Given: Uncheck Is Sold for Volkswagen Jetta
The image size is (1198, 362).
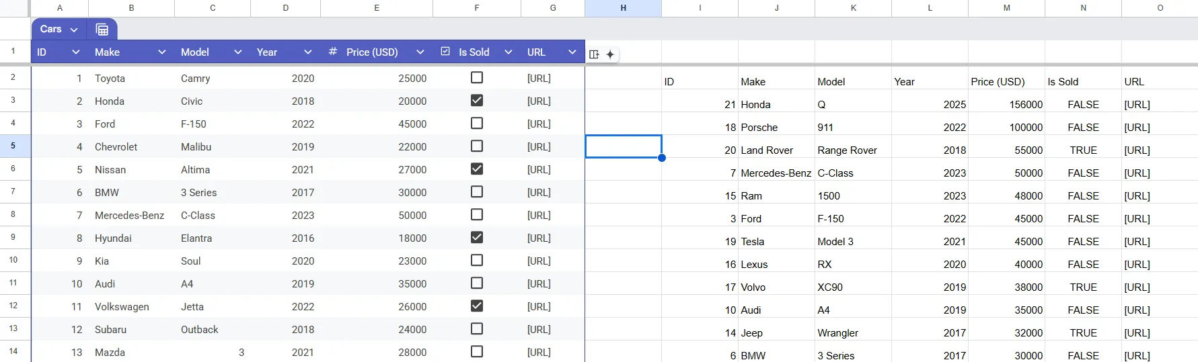Looking at the screenshot, I should pyautogui.click(x=477, y=306).
